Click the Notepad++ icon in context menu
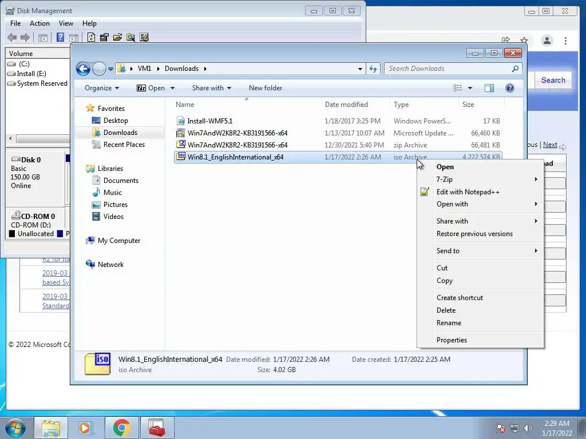The height and width of the screenshot is (439, 586). click(x=425, y=192)
